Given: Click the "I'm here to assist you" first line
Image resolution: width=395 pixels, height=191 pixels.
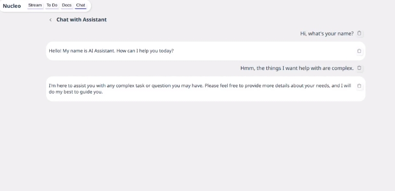Looking at the screenshot, I should 200,86.
